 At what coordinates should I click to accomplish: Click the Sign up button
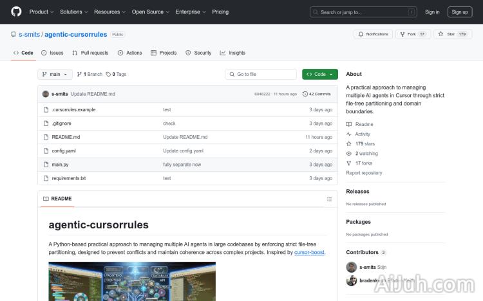pos(460,12)
